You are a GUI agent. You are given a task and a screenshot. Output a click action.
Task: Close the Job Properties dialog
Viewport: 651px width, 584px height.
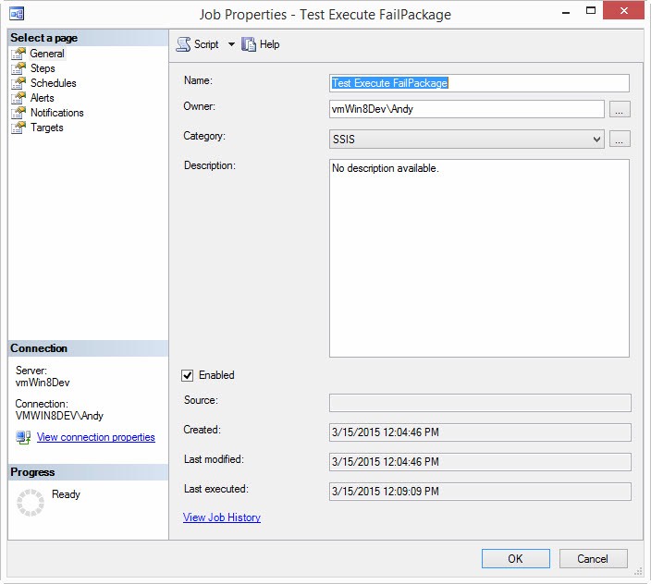pyautogui.click(x=623, y=11)
